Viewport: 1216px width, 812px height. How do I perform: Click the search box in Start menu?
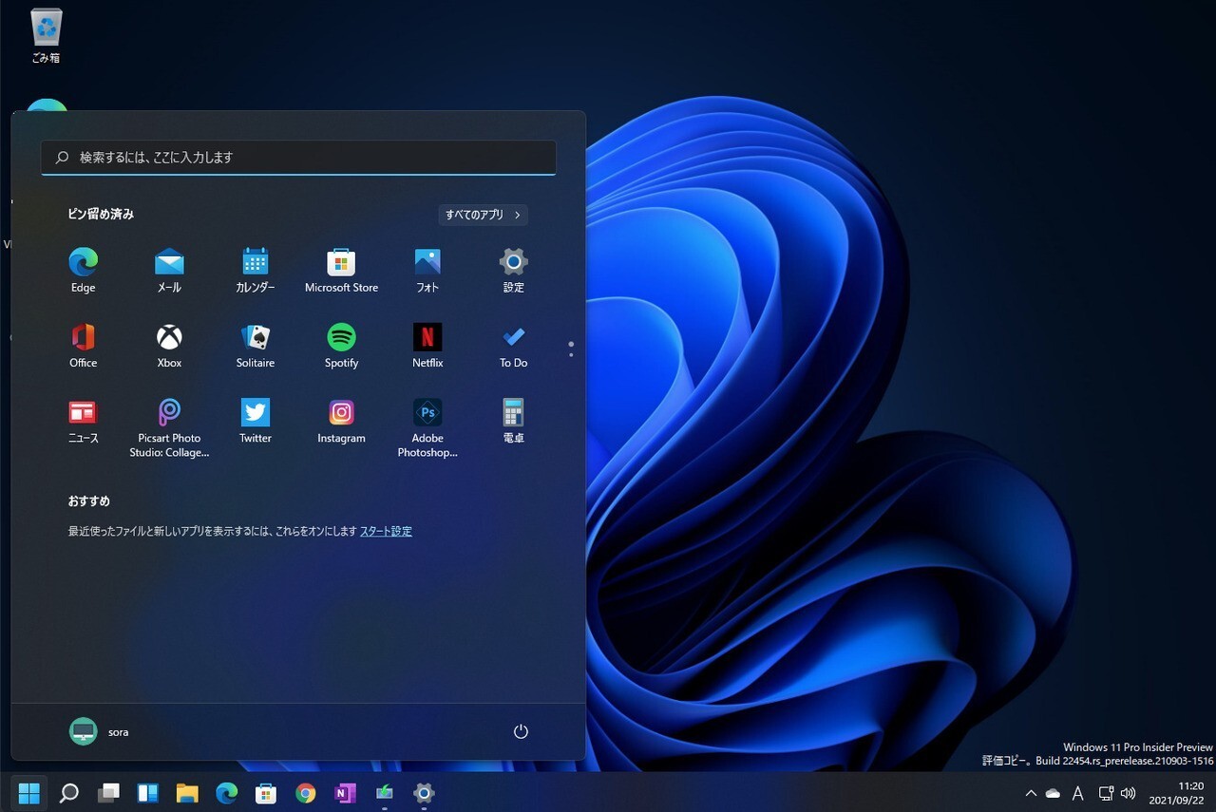coord(298,158)
